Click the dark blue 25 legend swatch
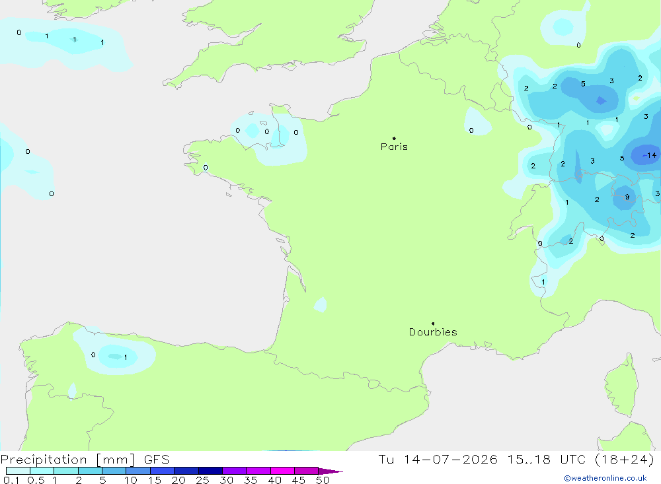 click(210, 471)
